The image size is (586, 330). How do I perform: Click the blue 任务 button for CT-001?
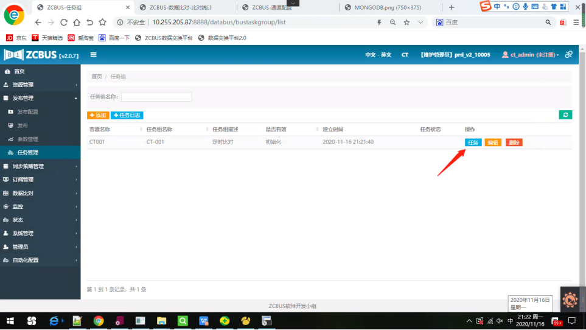[x=473, y=142]
